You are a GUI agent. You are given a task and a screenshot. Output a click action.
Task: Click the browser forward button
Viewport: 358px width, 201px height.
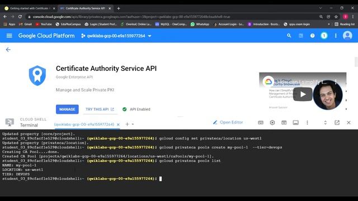pos(12,17)
